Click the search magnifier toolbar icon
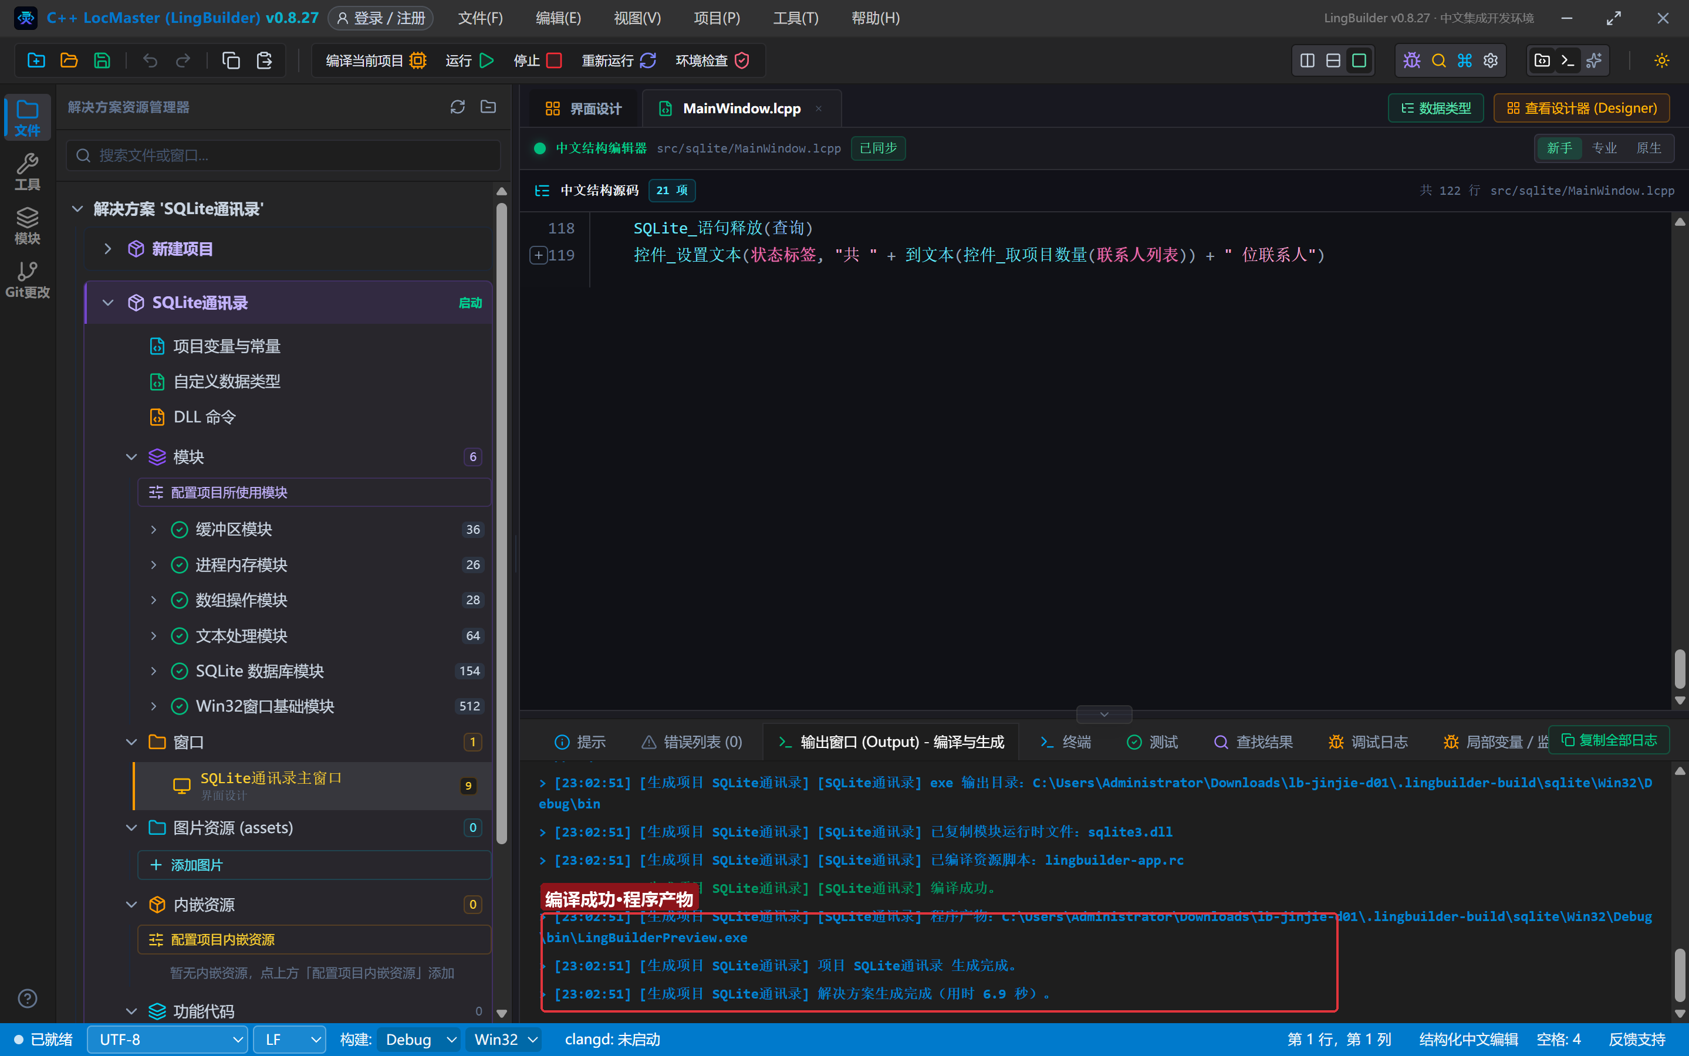 [x=1438, y=61]
